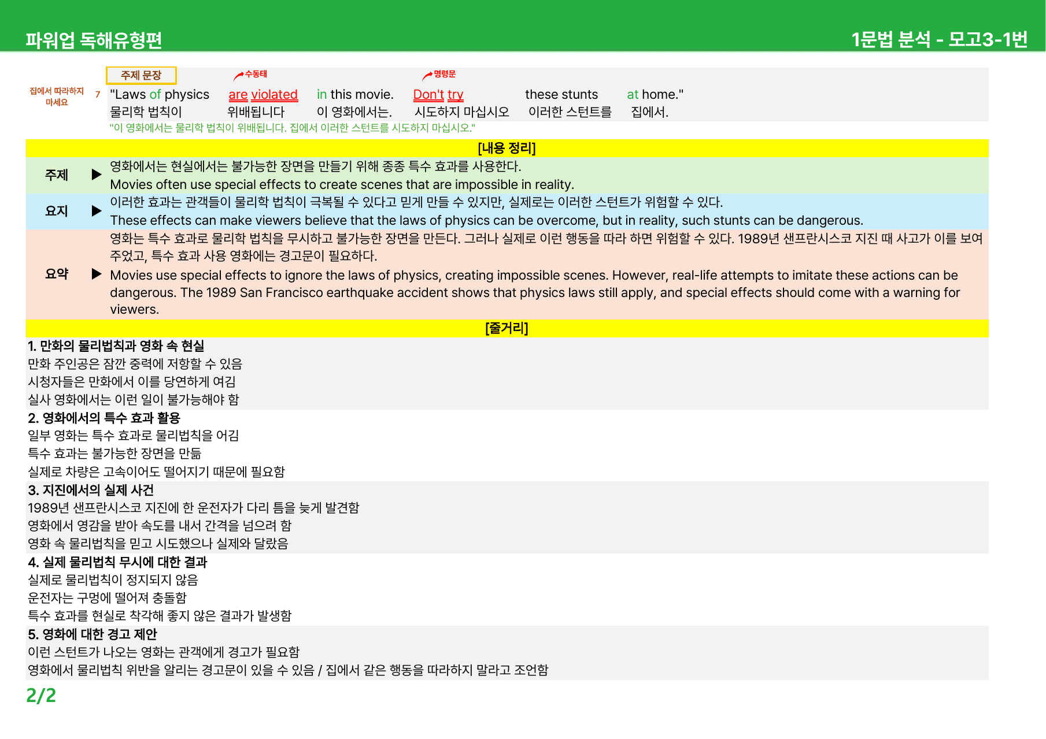The width and height of the screenshot is (1046, 739).
Task: Click the line 운전자는 구멍에 떨어져 충돌함
Action: [x=108, y=598]
